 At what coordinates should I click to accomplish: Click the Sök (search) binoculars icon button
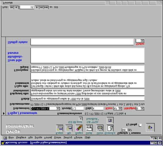point(89,128)
